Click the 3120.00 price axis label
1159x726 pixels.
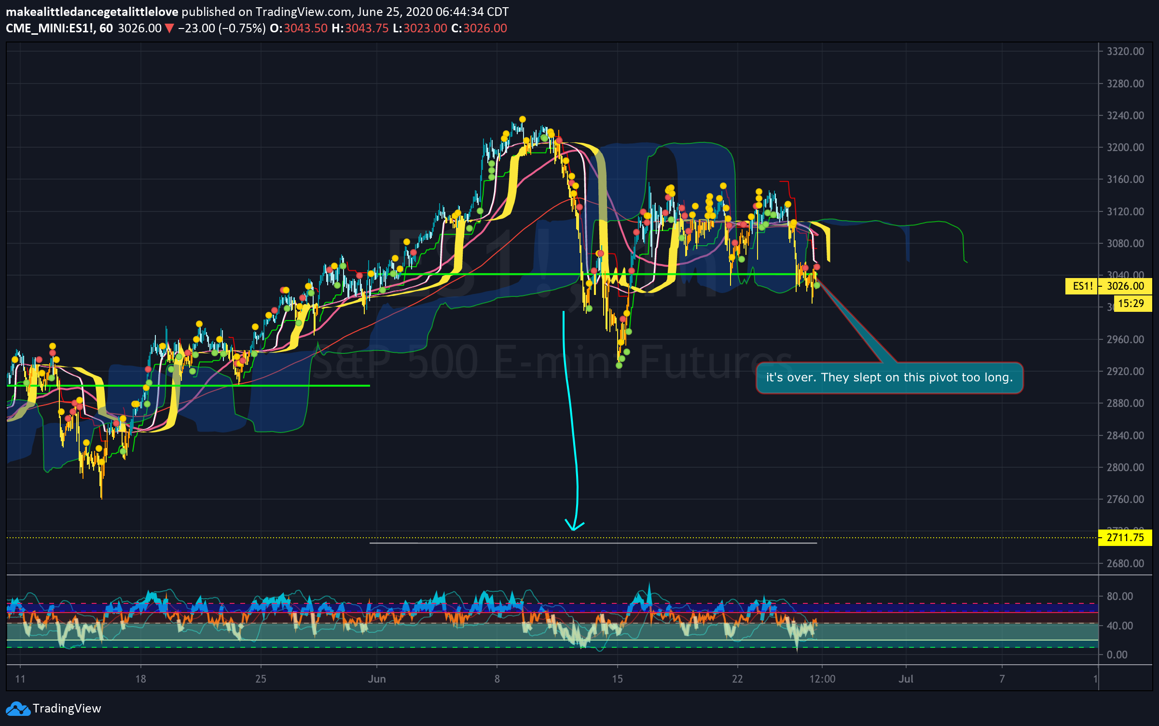(x=1125, y=211)
